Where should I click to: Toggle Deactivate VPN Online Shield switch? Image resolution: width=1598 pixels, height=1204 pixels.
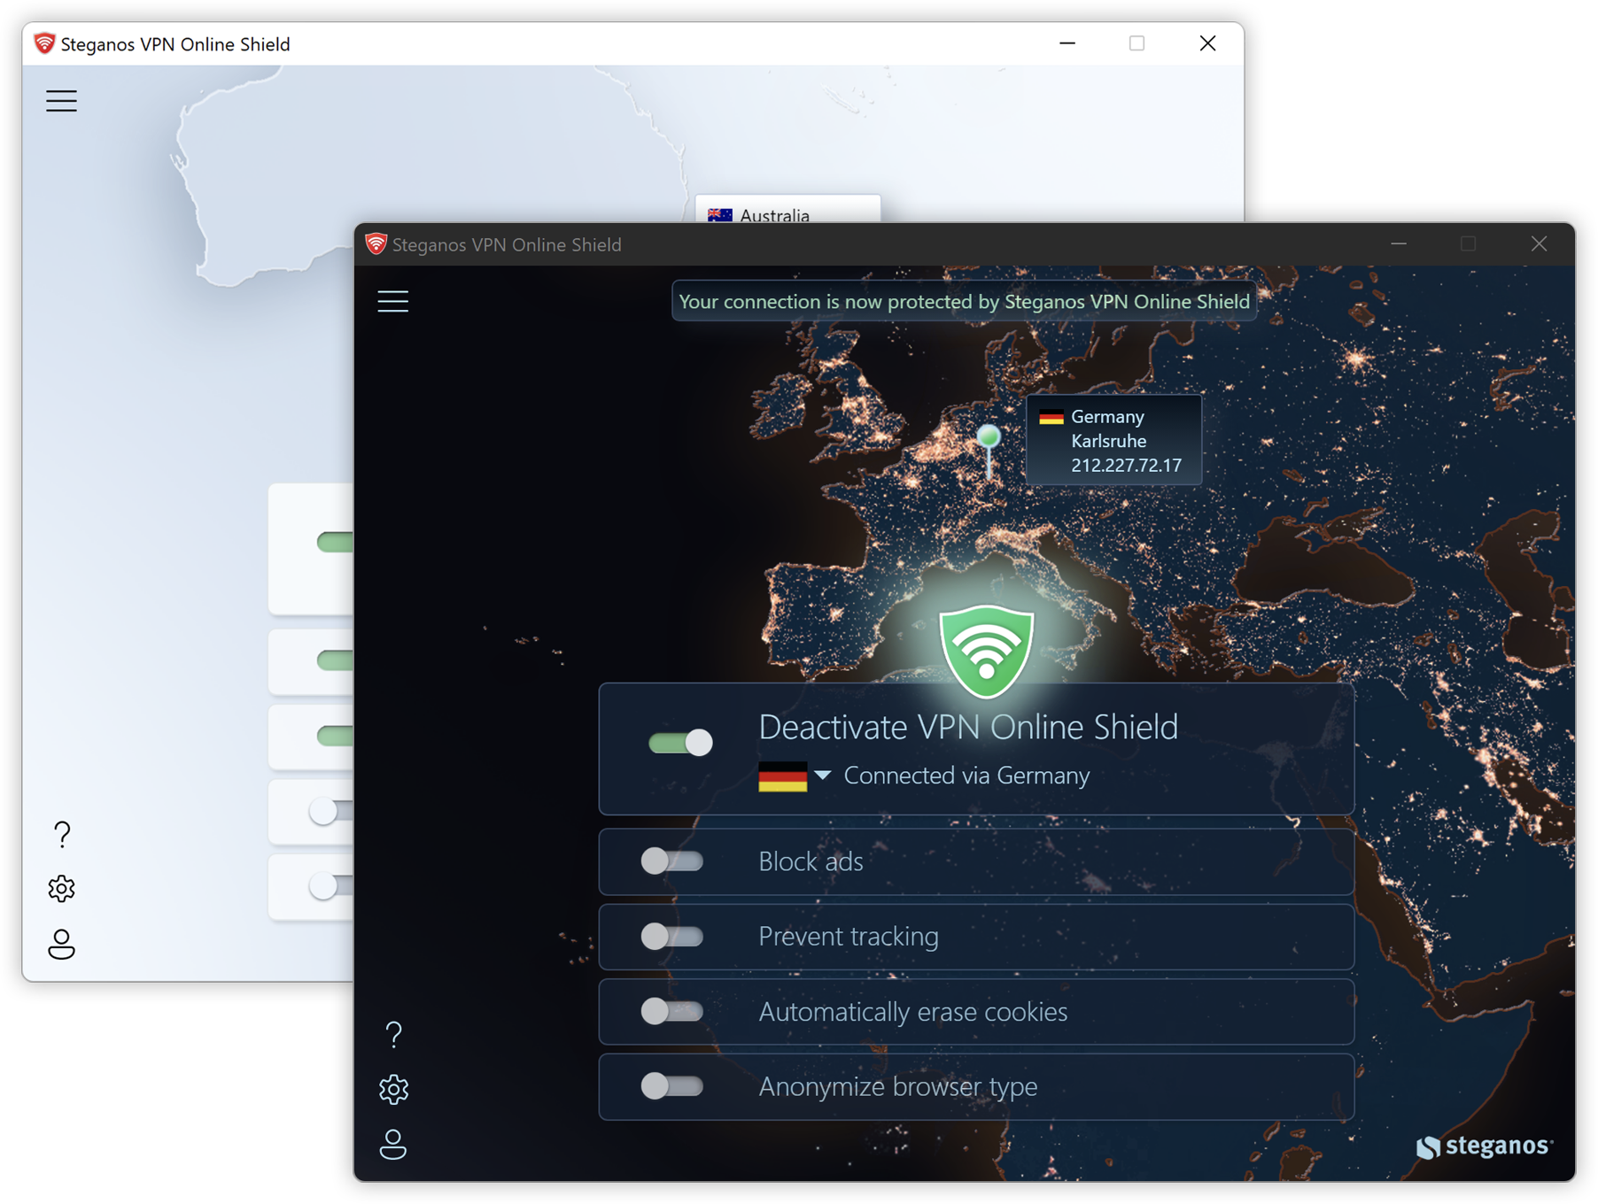[x=680, y=742]
